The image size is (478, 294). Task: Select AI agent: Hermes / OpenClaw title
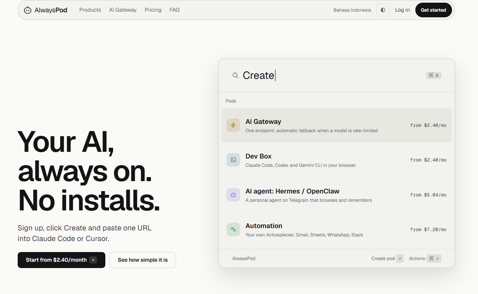coord(293,191)
